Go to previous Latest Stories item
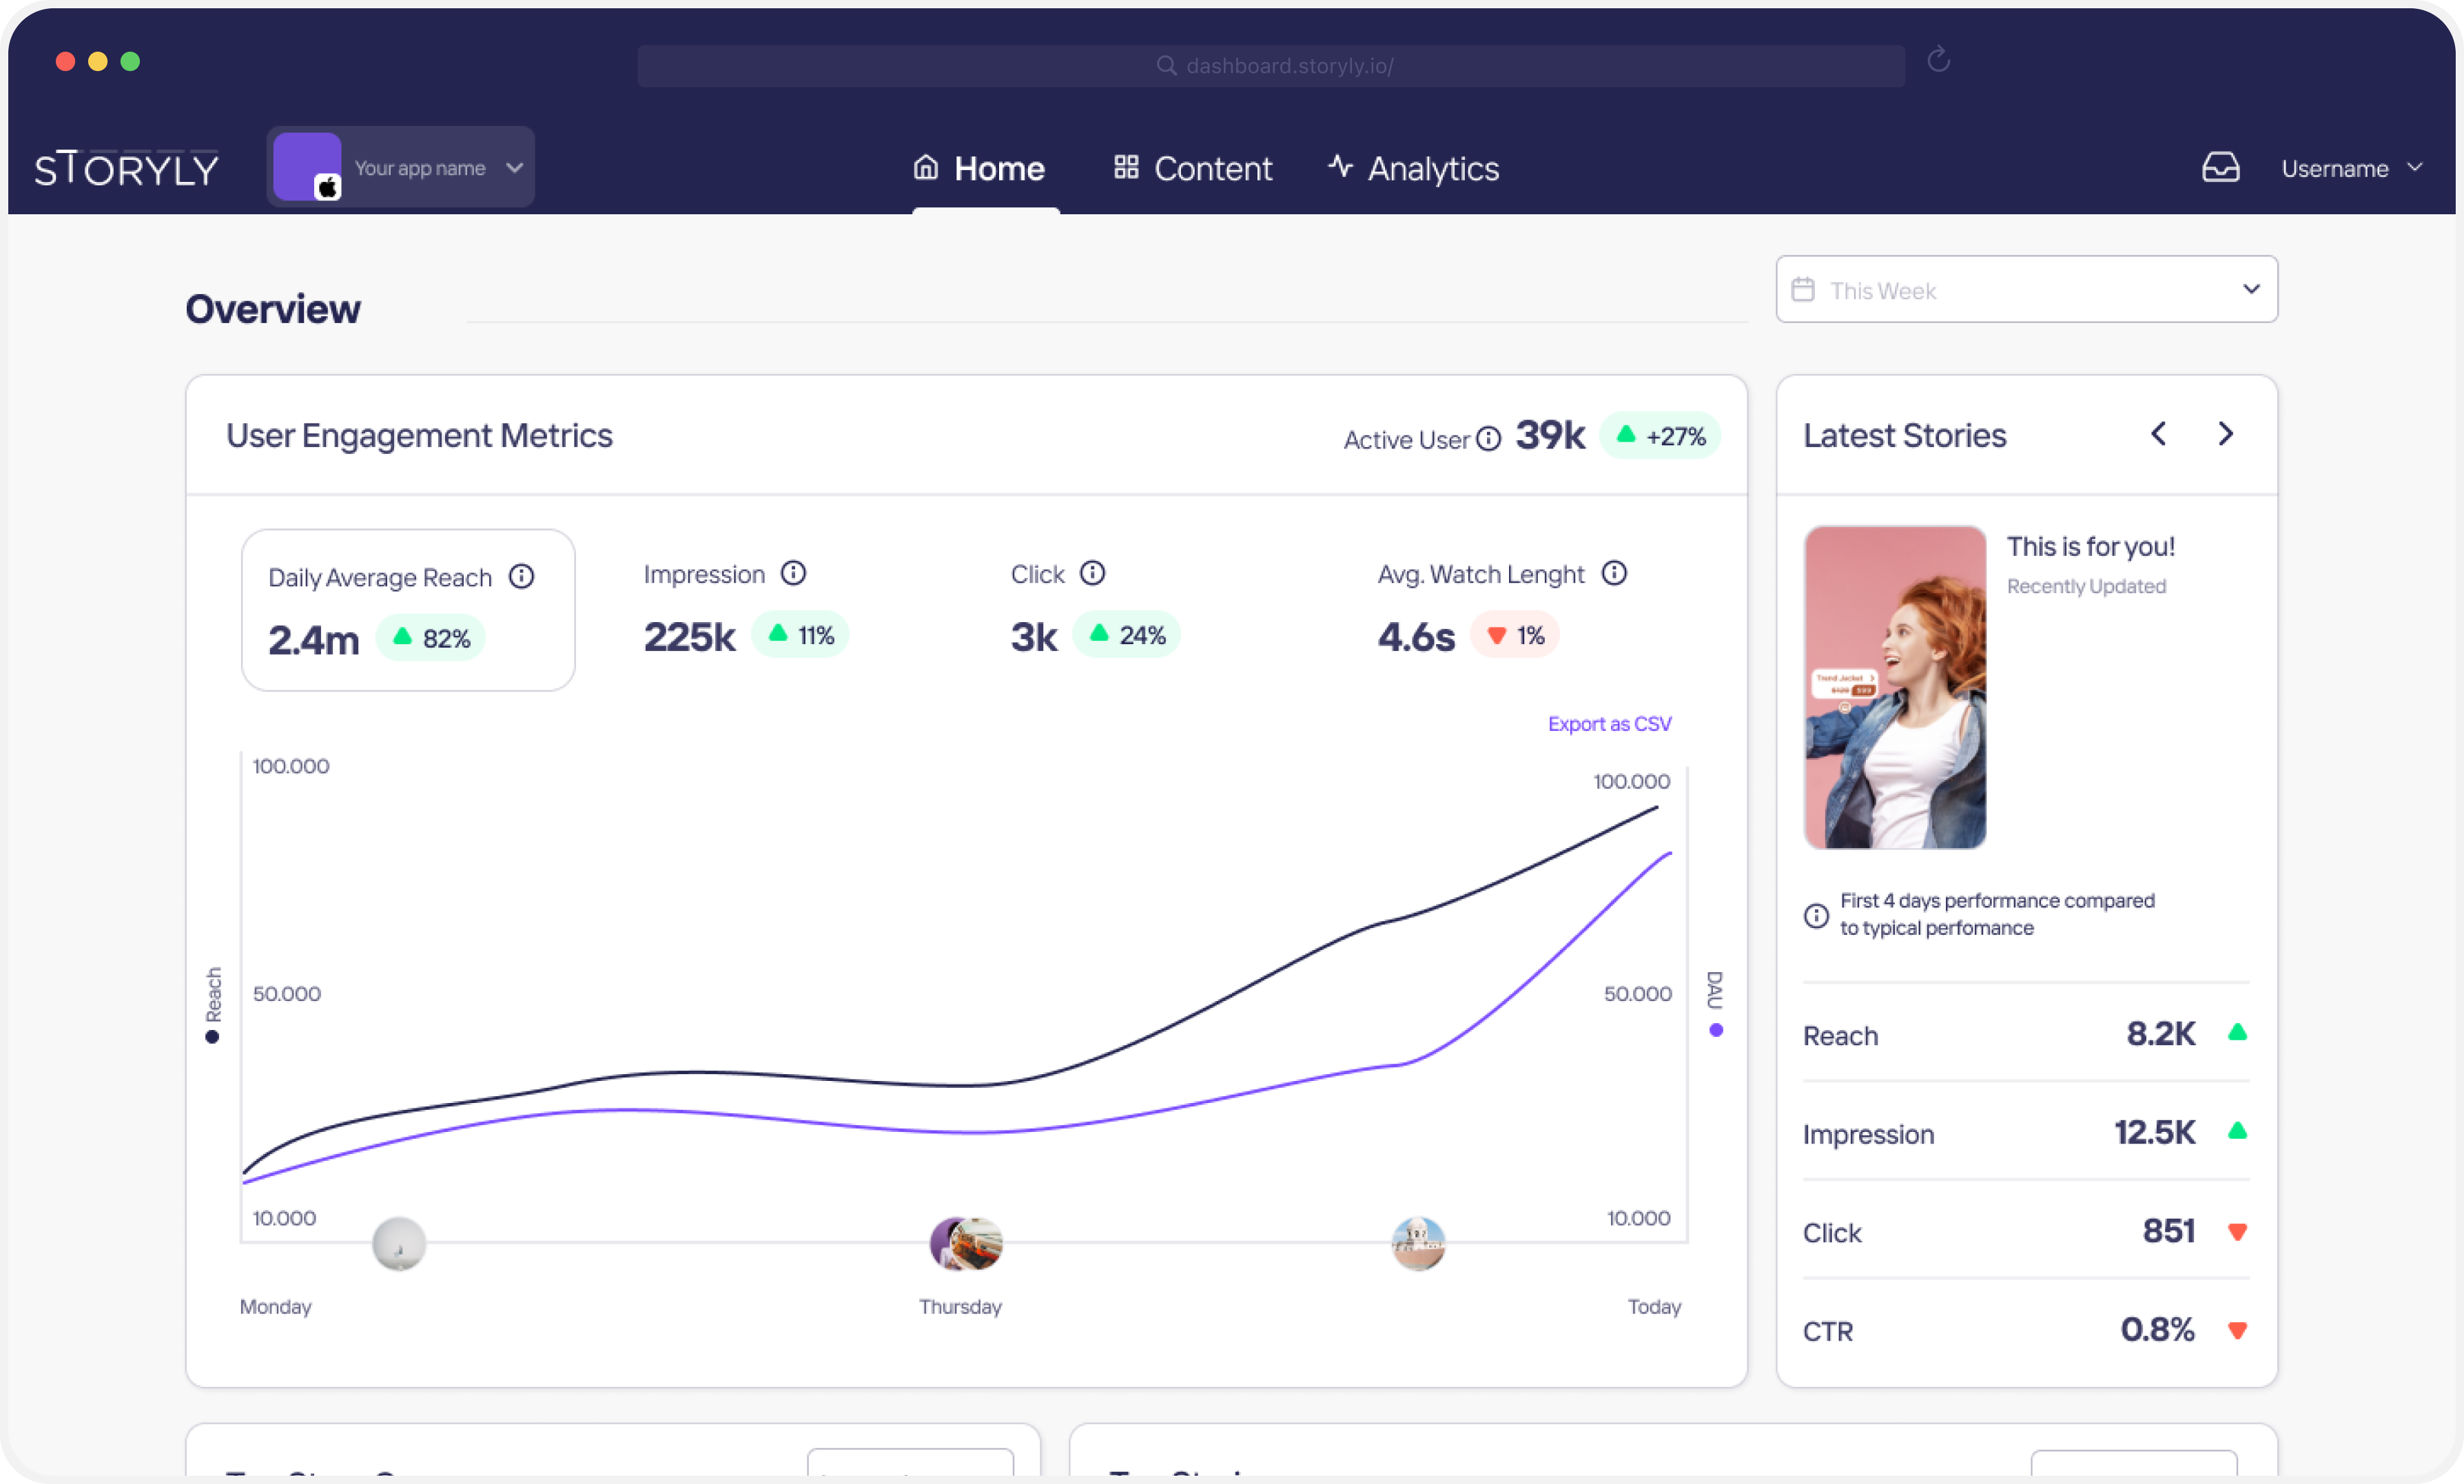The height and width of the screenshot is (1484, 2464). [x=2159, y=434]
